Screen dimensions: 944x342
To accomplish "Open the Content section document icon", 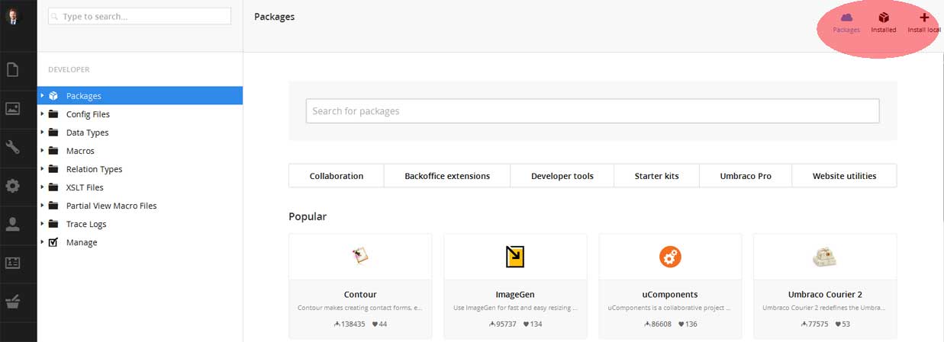I will point(12,70).
